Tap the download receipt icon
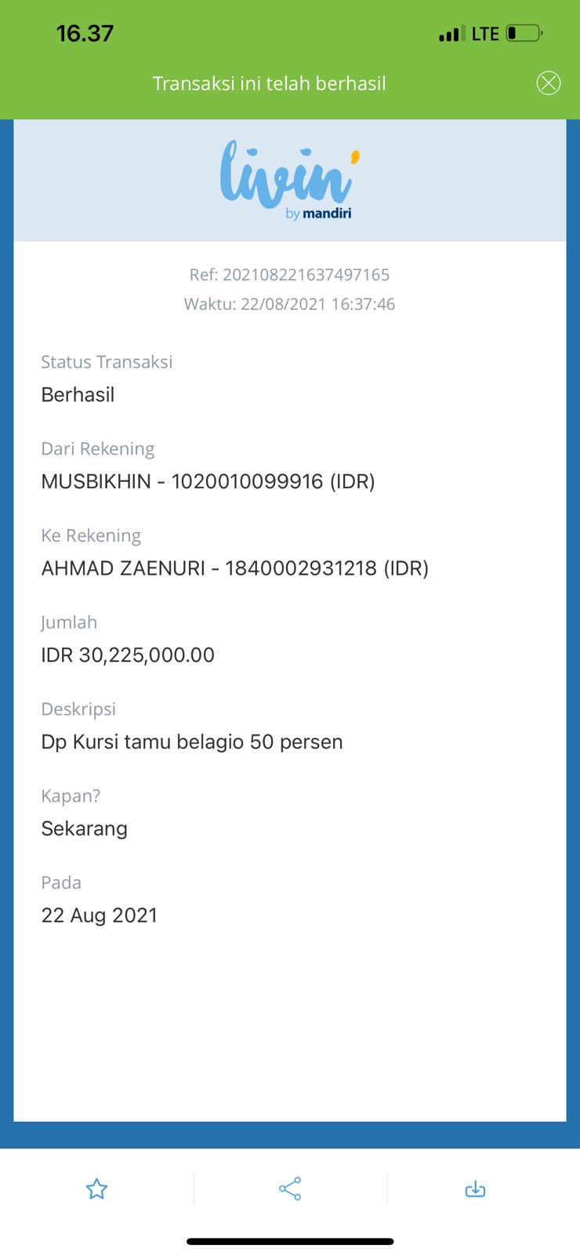This screenshot has width=580, height=1256. 475,1189
